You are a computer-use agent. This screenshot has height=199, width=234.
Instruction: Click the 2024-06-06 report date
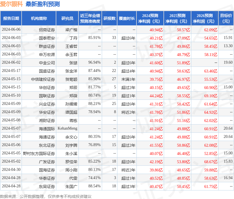(11, 29)
